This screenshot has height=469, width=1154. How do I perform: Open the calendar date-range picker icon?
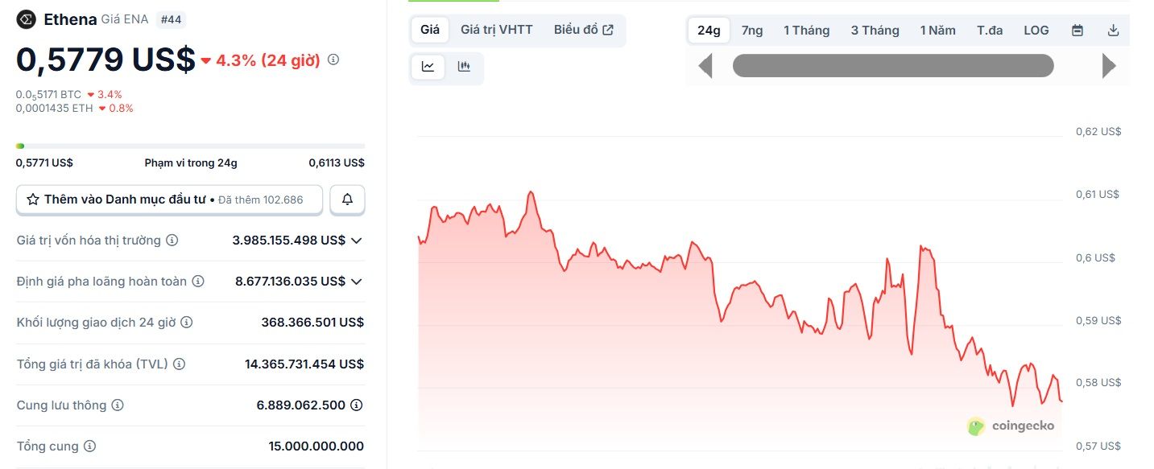pyautogui.click(x=1077, y=30)
